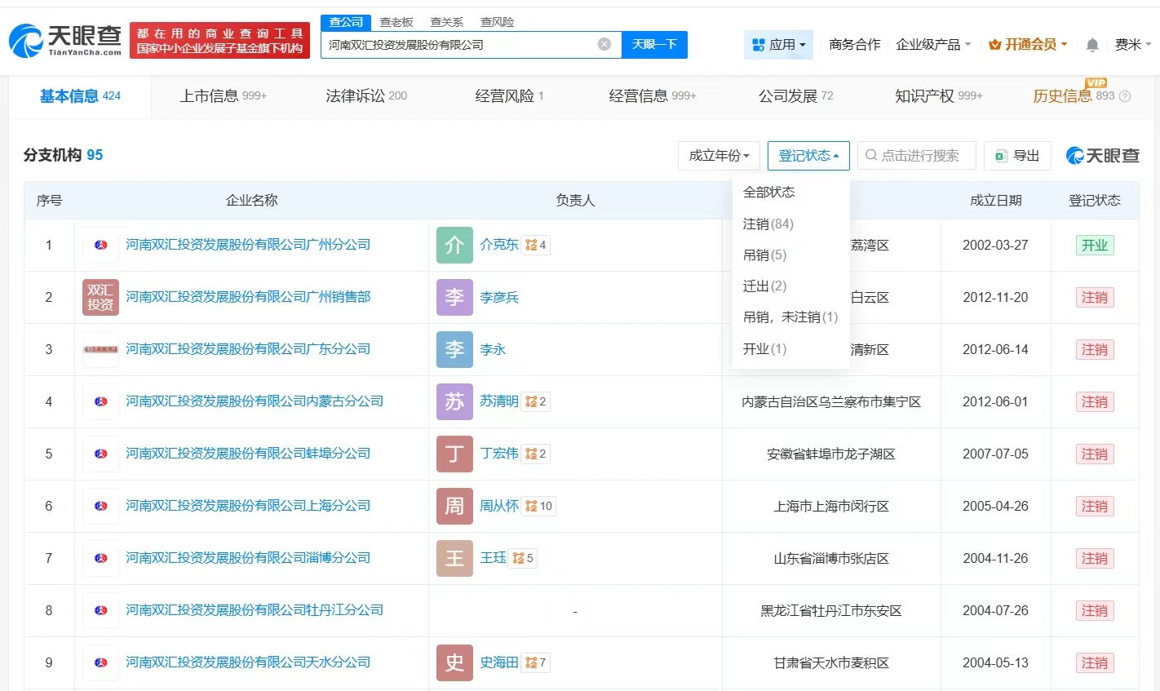Screen dimensions: 1160x691
Task: Open the 经营信息 tab
Action: 653,96
